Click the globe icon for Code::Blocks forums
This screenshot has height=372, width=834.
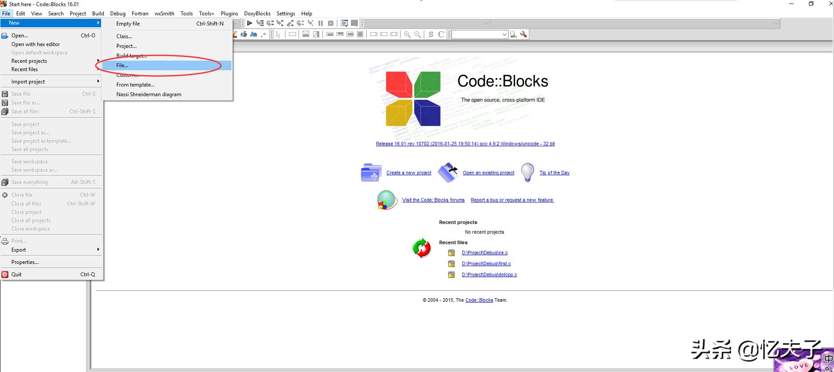click(x=387, y=200)
